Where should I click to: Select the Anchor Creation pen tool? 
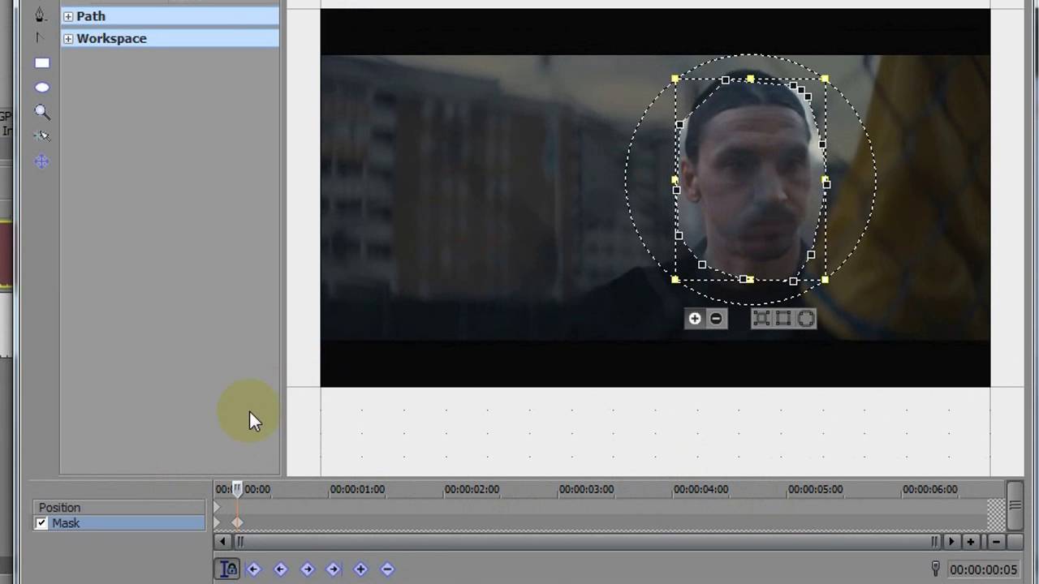(41, 14)
